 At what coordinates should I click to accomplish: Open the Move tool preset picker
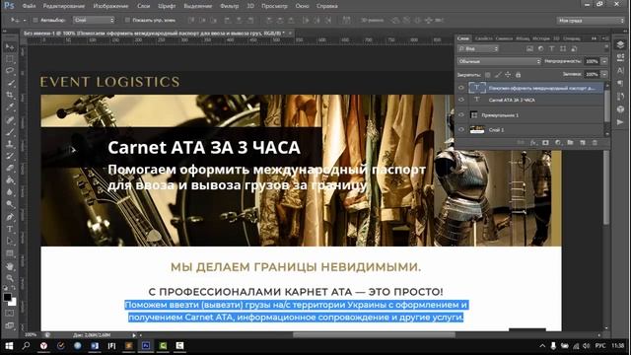24,20
